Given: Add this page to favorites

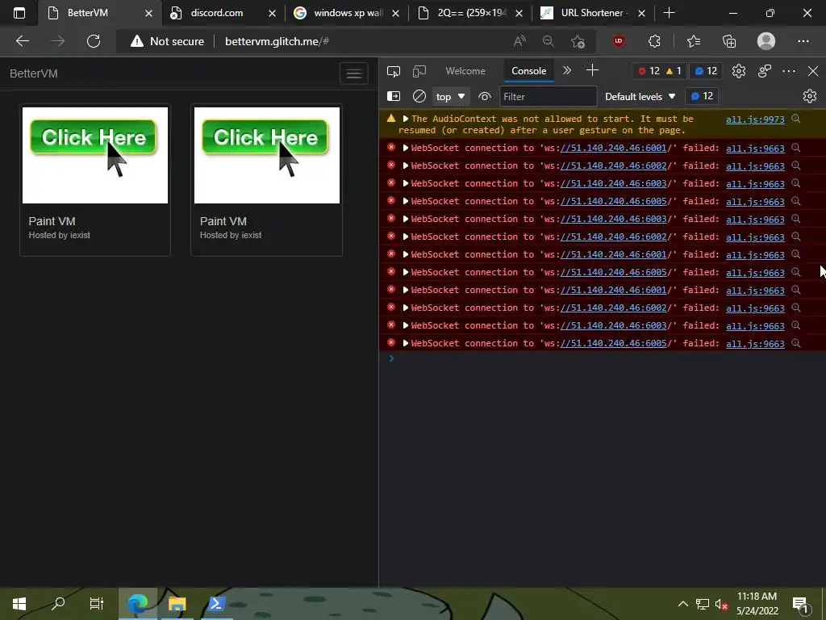Looking at the screenshot, I should (578, 41).
